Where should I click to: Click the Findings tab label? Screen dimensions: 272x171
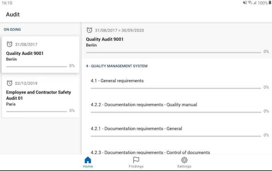[x=136, y=166]
